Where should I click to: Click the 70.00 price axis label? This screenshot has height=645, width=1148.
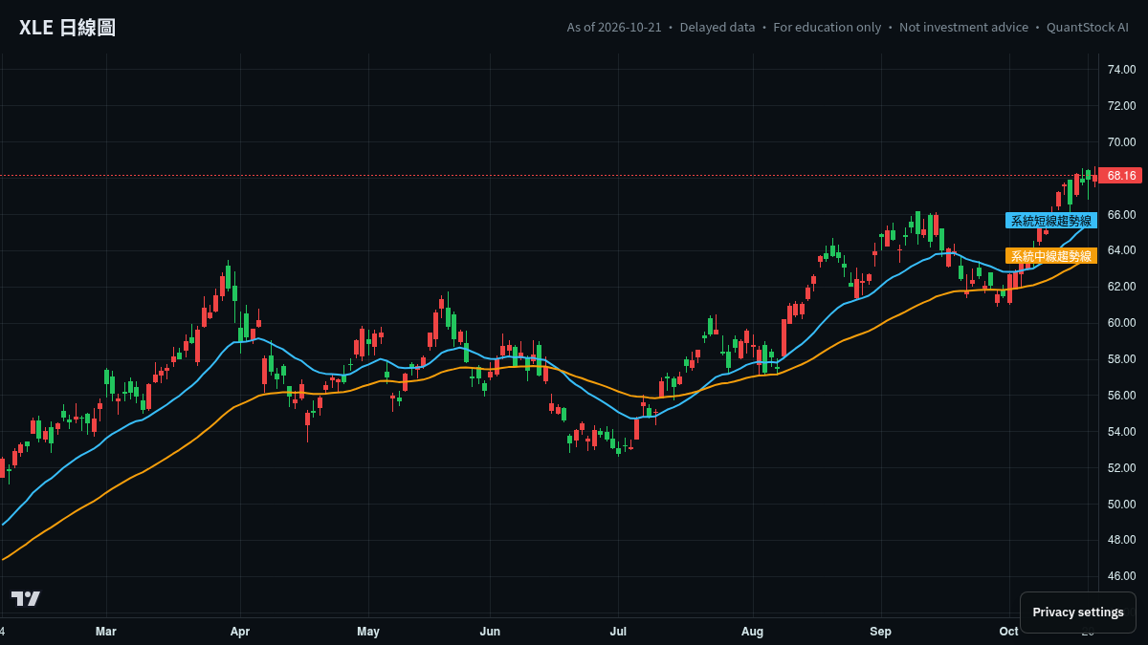click(x=1122, y=142)
